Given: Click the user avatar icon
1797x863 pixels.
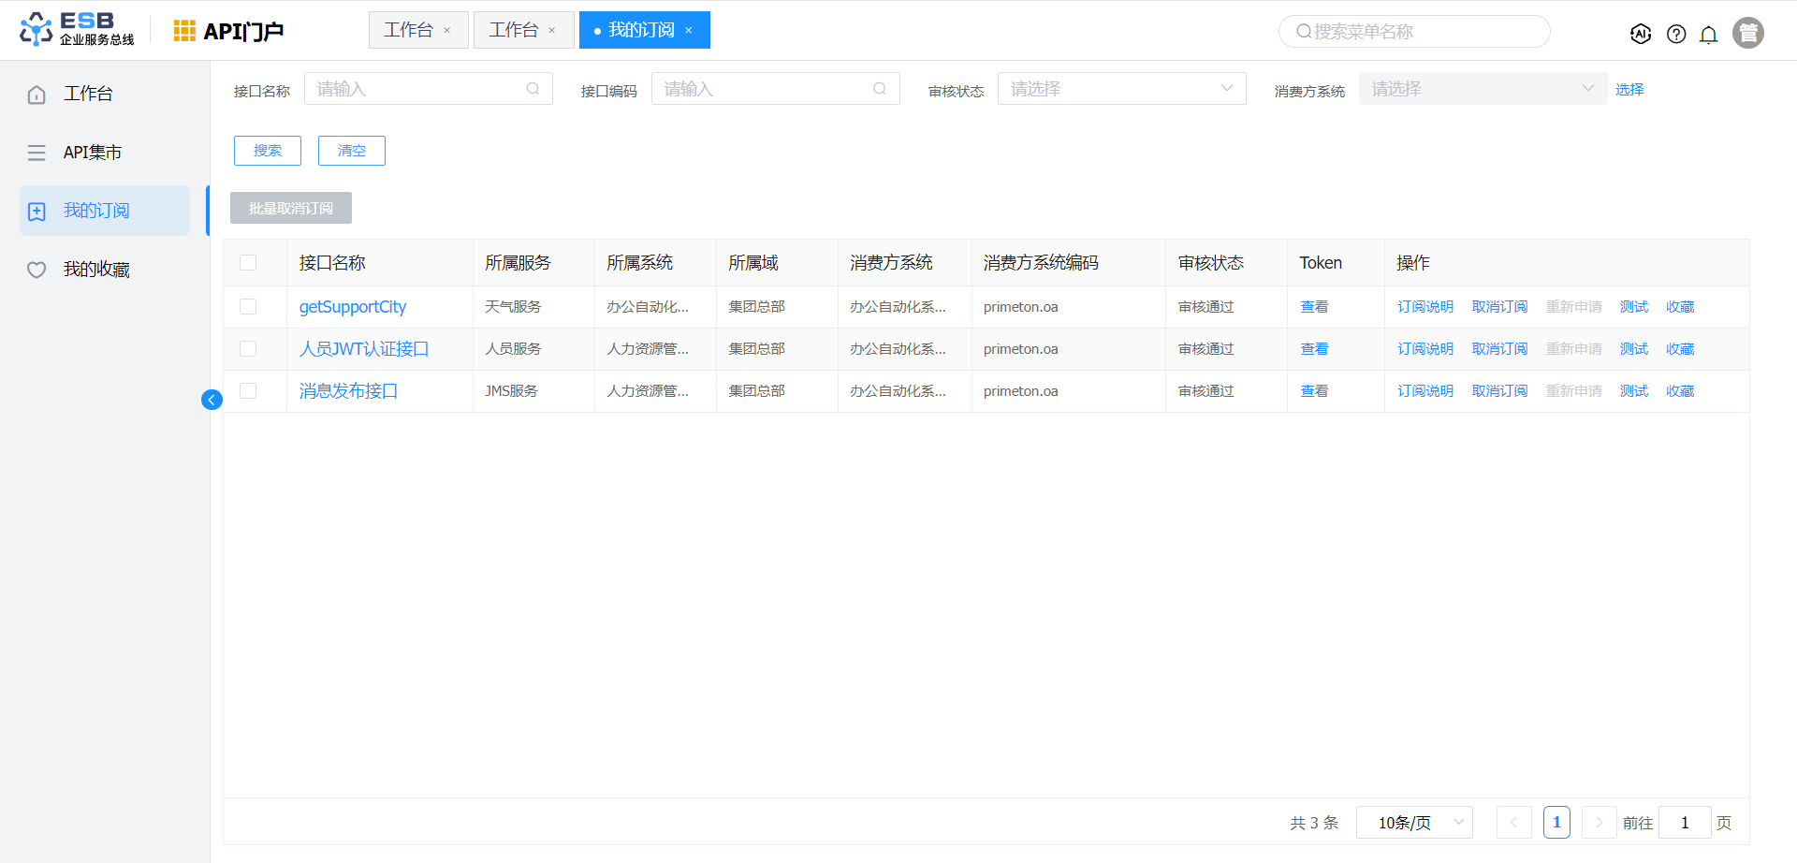Looking at the screenshot, I should point(1747,33).
